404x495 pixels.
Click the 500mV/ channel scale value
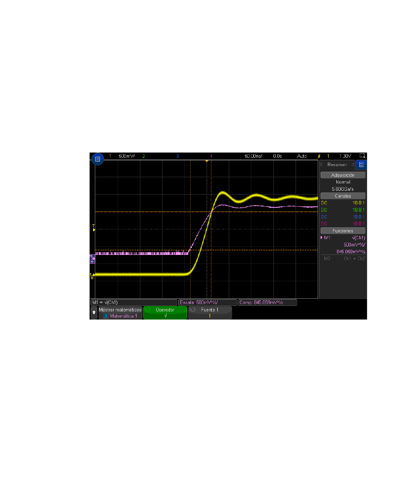[127, 156]
